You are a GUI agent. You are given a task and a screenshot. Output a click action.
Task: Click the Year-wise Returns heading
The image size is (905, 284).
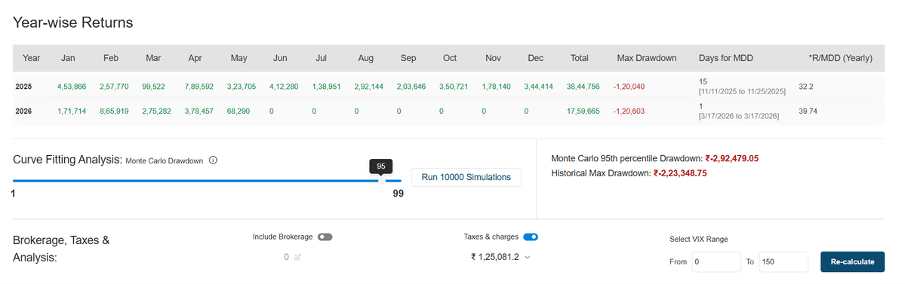tap(73, 23)
